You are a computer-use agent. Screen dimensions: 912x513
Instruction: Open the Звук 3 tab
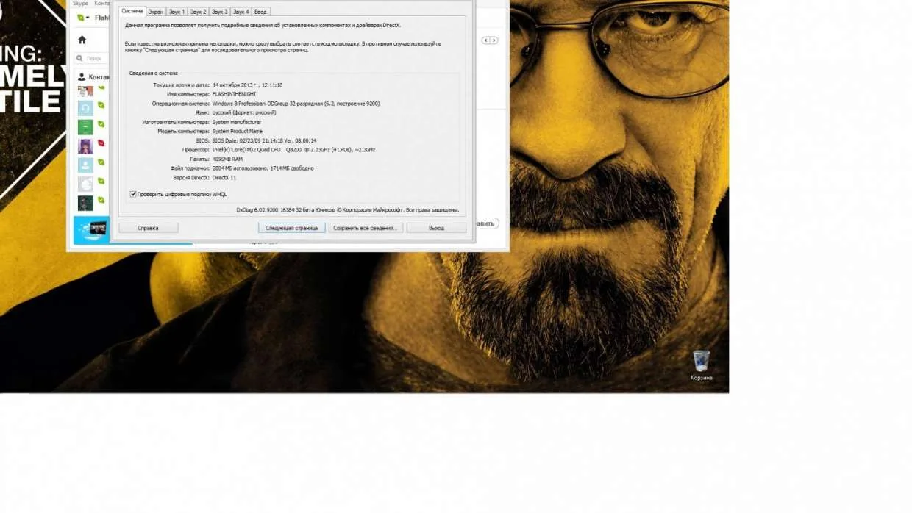pyautogui.click(x=219, y=12)
